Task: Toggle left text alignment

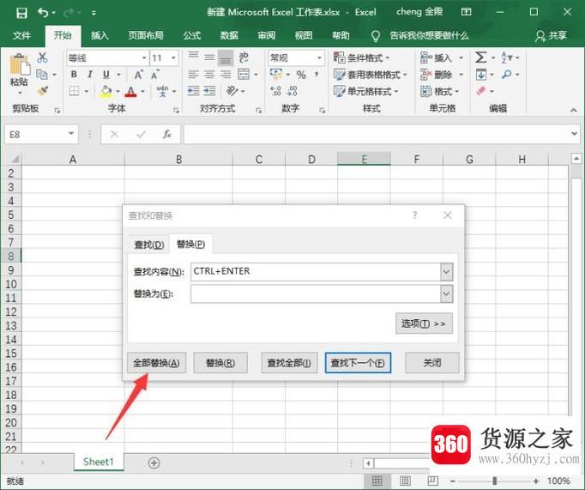Action: pyautogui.click(x=193, y=75)
